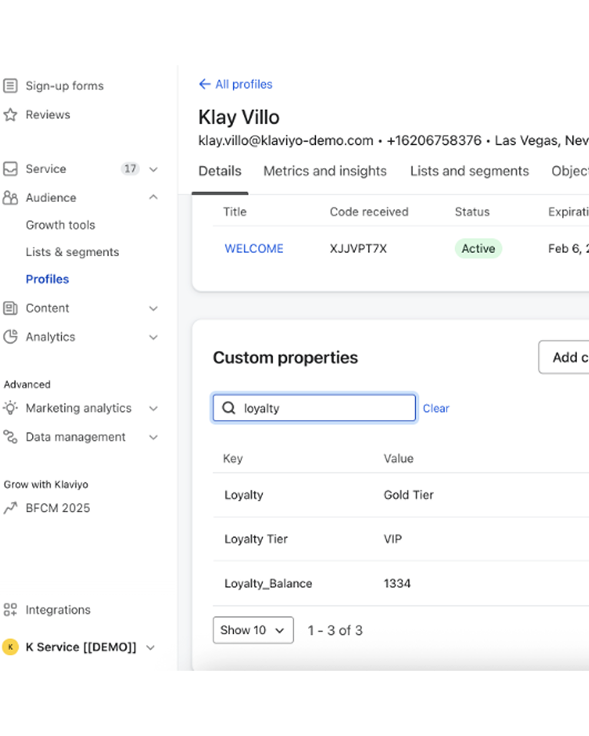Click the Content sidebar icon
Screen dimensions: 589x736
[x=11, y=308]
